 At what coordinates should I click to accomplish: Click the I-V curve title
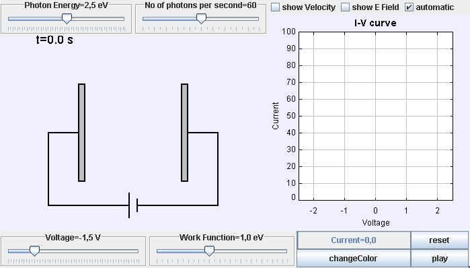[375, 23]
